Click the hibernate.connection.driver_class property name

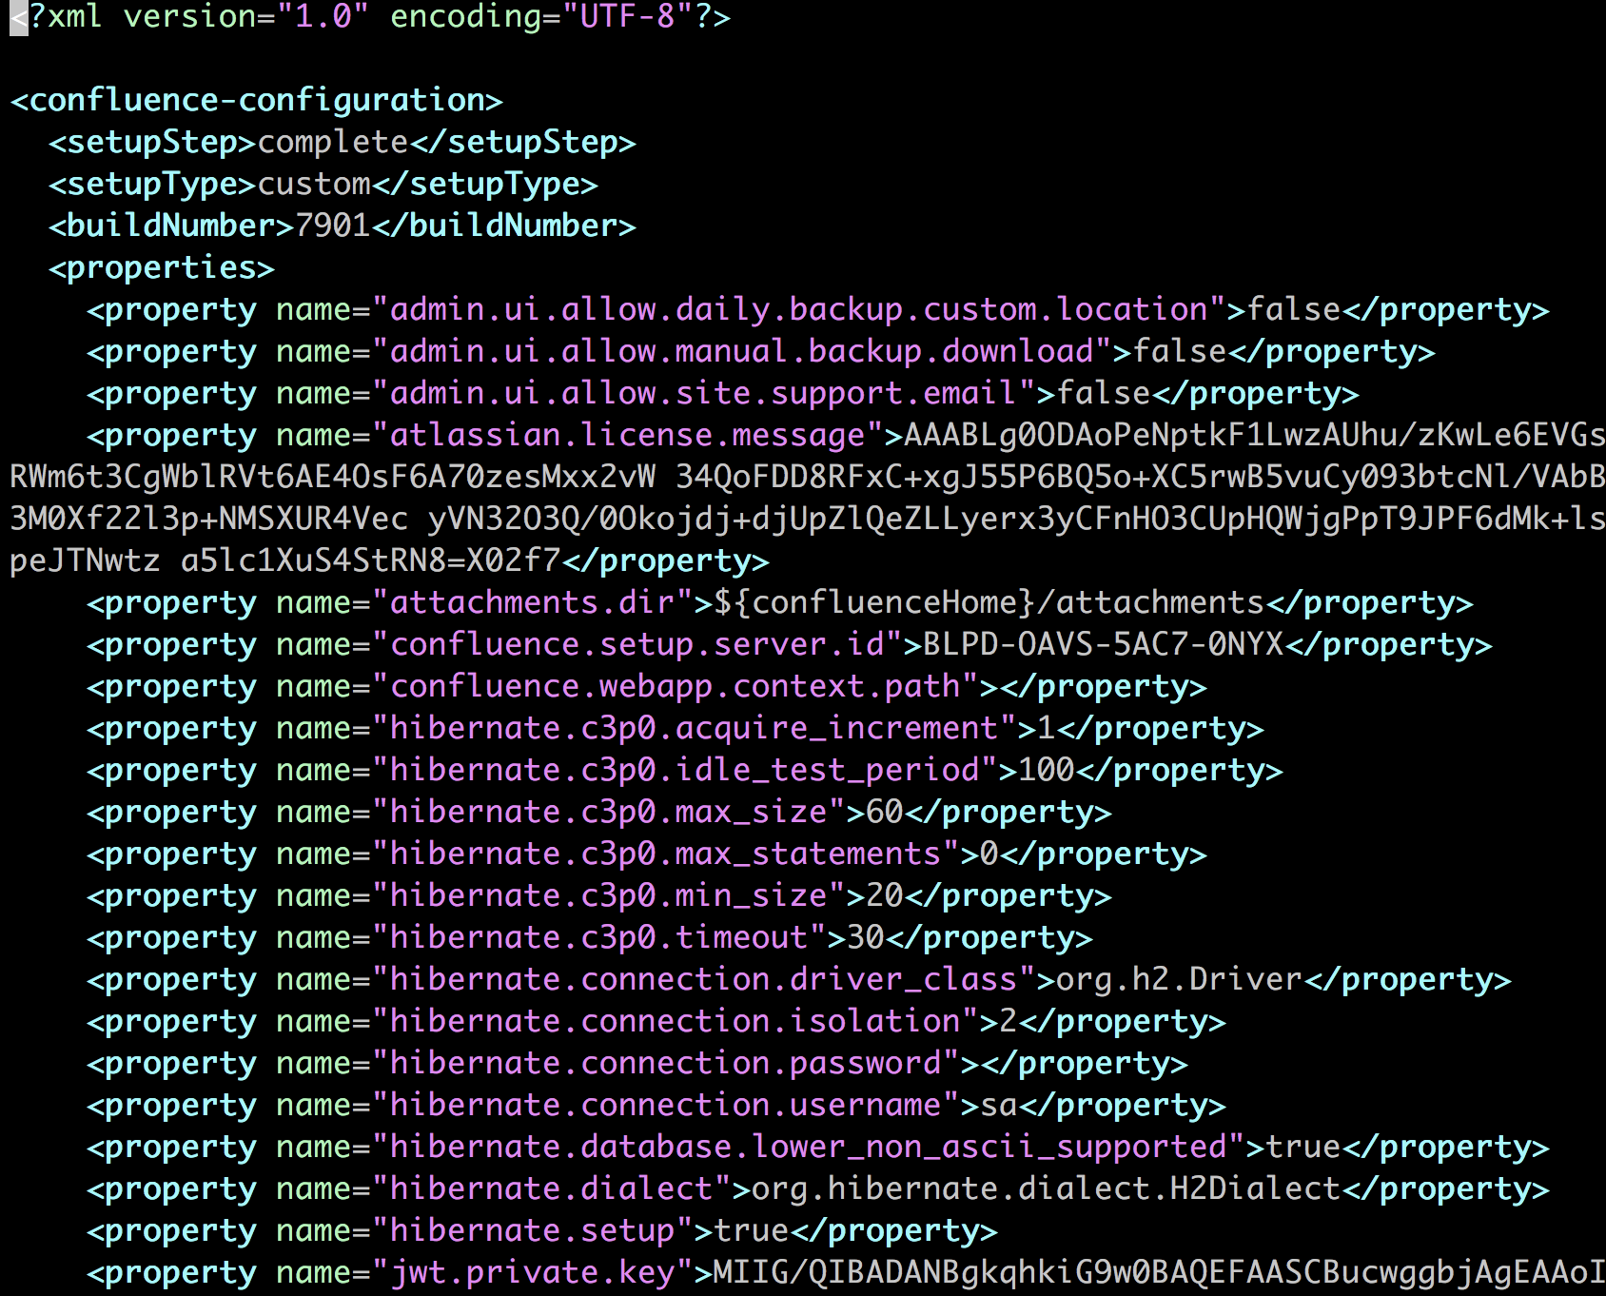[x=703, y=979]
